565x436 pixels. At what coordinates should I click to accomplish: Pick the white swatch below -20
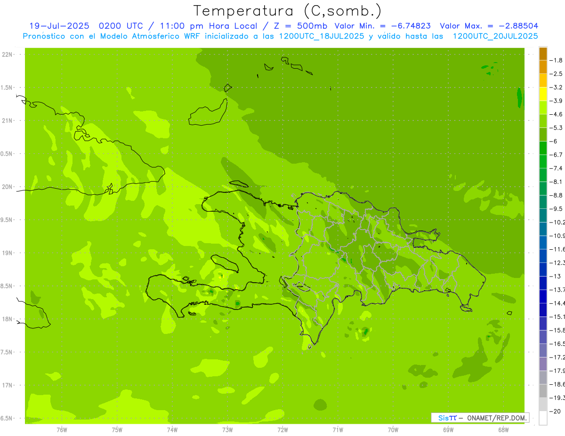point(543,418)
